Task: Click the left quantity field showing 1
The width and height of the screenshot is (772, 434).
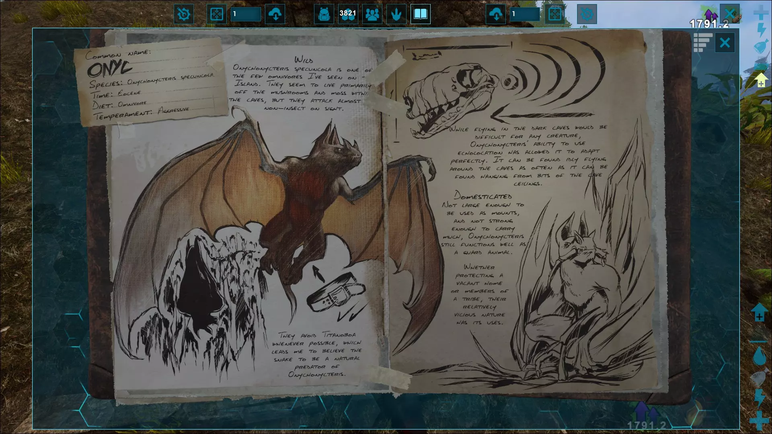Action: click(246, 14)
